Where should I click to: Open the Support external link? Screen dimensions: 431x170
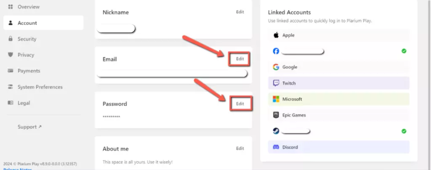click(29, 127)
